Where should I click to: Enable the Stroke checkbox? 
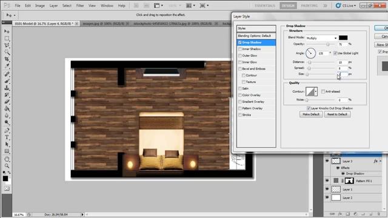240,114
